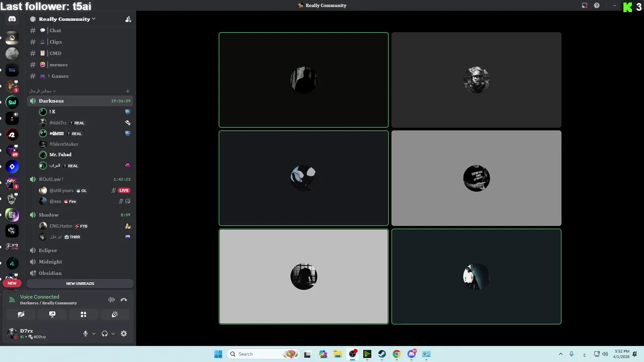Click invite people icon beside Really Community

tap(128, 19)
